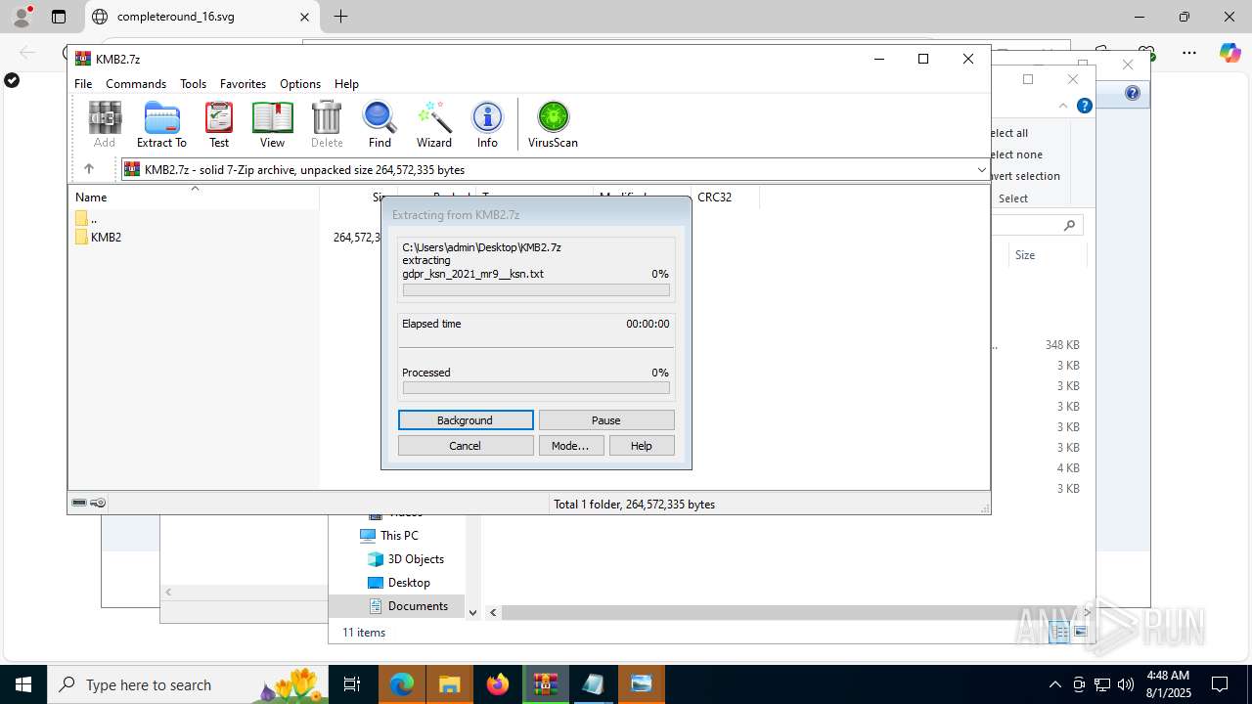The height and width of the screenshot is (704, 1252).
Task: Open Windows Start menu
Action: 23,684
